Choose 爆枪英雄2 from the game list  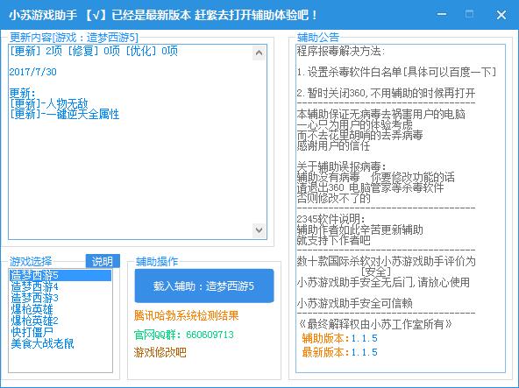(x=34, y=321)
